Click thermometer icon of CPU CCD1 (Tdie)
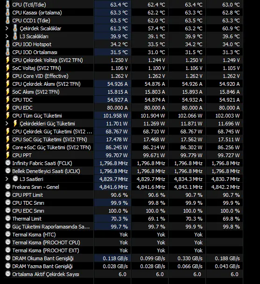Screen dimensions: 260x284 [7, 21]
